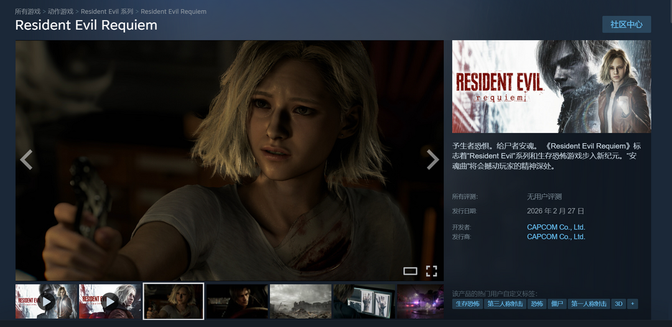The image size is (672, 327).
Task: Enter fullscreen view of the screenshot
Action: (x=431, y=270)
